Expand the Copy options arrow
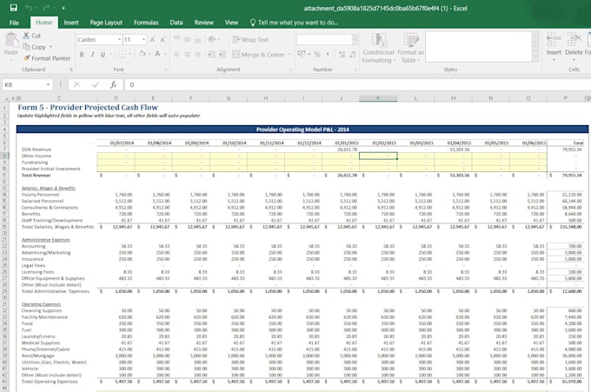The height and width of the screenshot is (392, 591). [x=51, y=47]
